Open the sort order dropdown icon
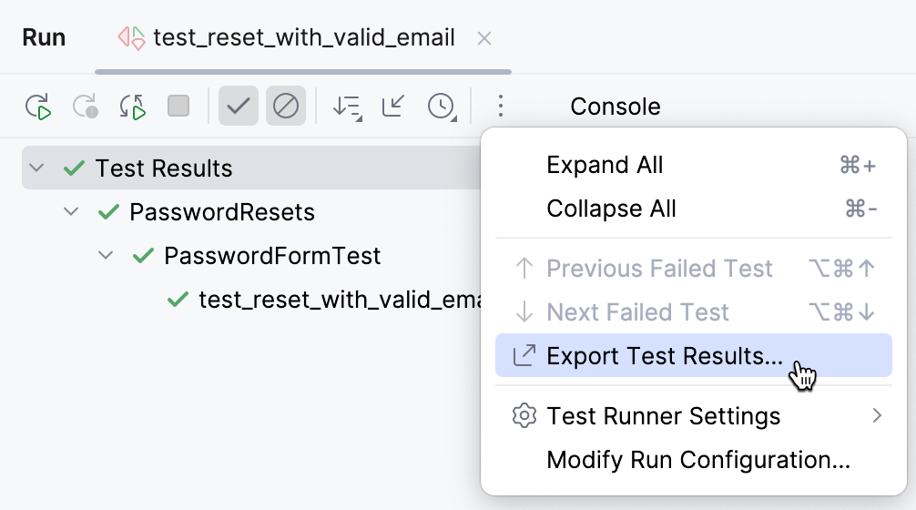Viewport: 916px width, 510px height. click(346, 107)
